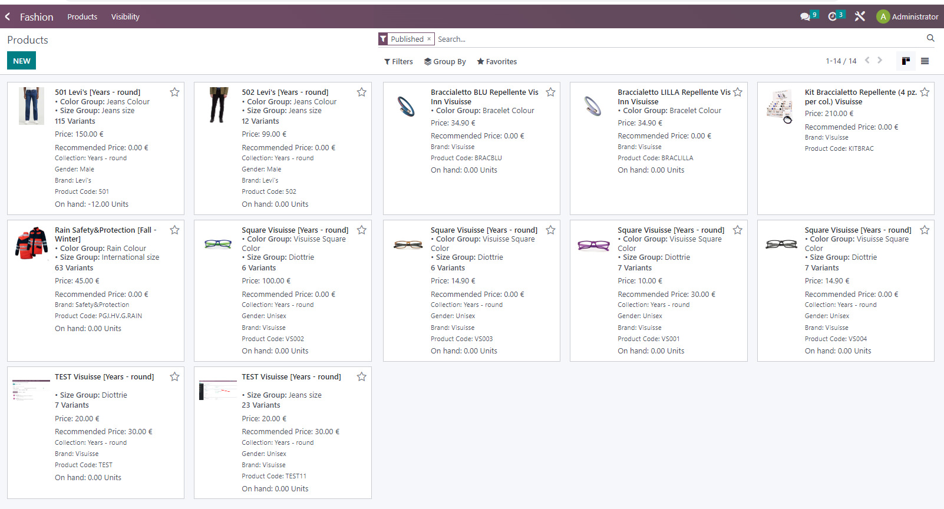The height and width of the screenshot is (509, 944).
Task: Go to next page of products
Action: (880, 61)
